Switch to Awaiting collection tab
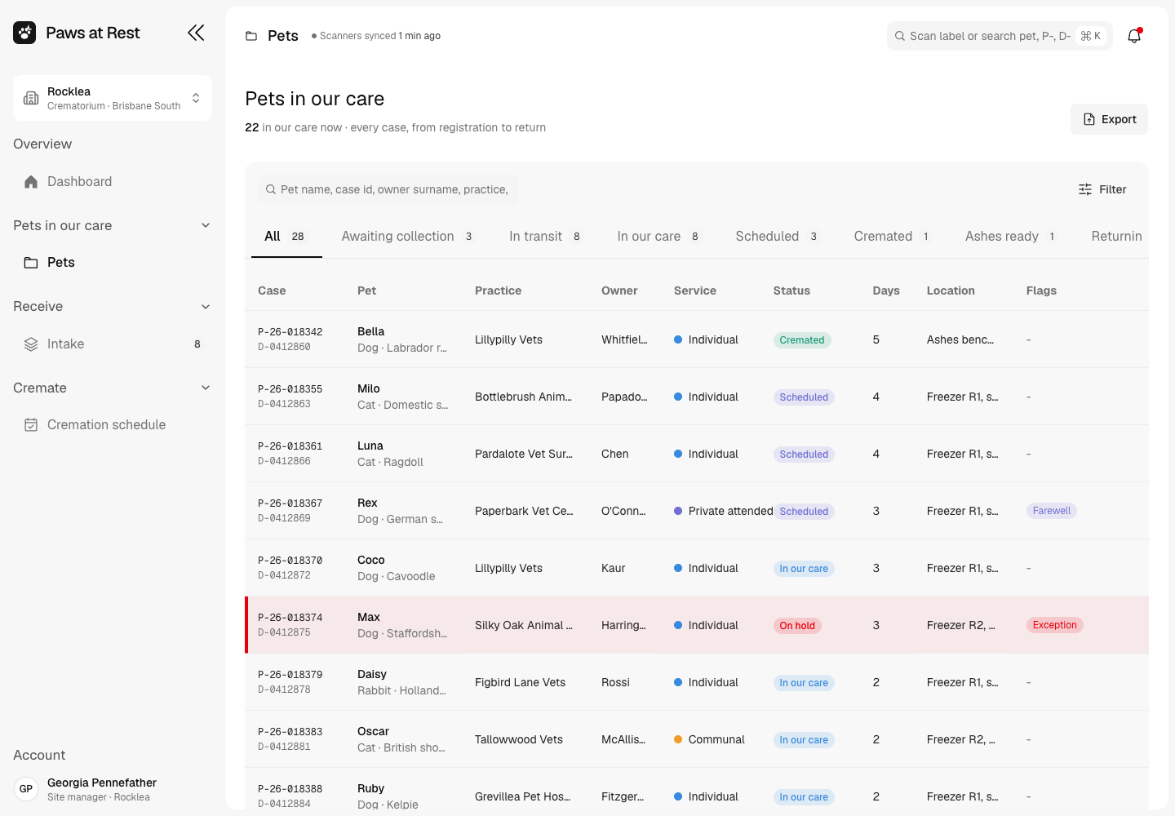Viewport: 1175px width, 816px height. [x=407, y=237]
